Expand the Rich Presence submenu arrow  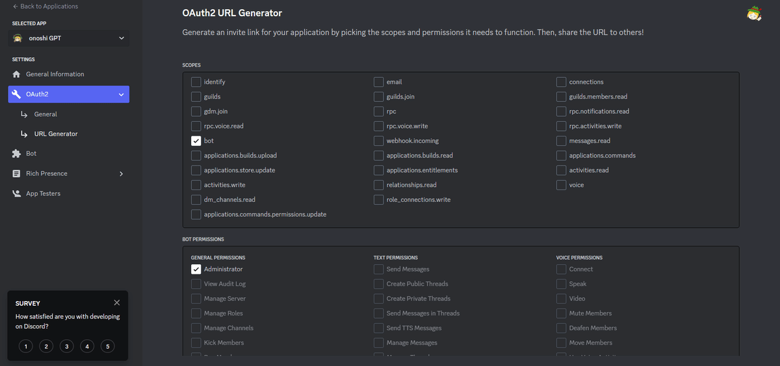[x=121, y=174]
